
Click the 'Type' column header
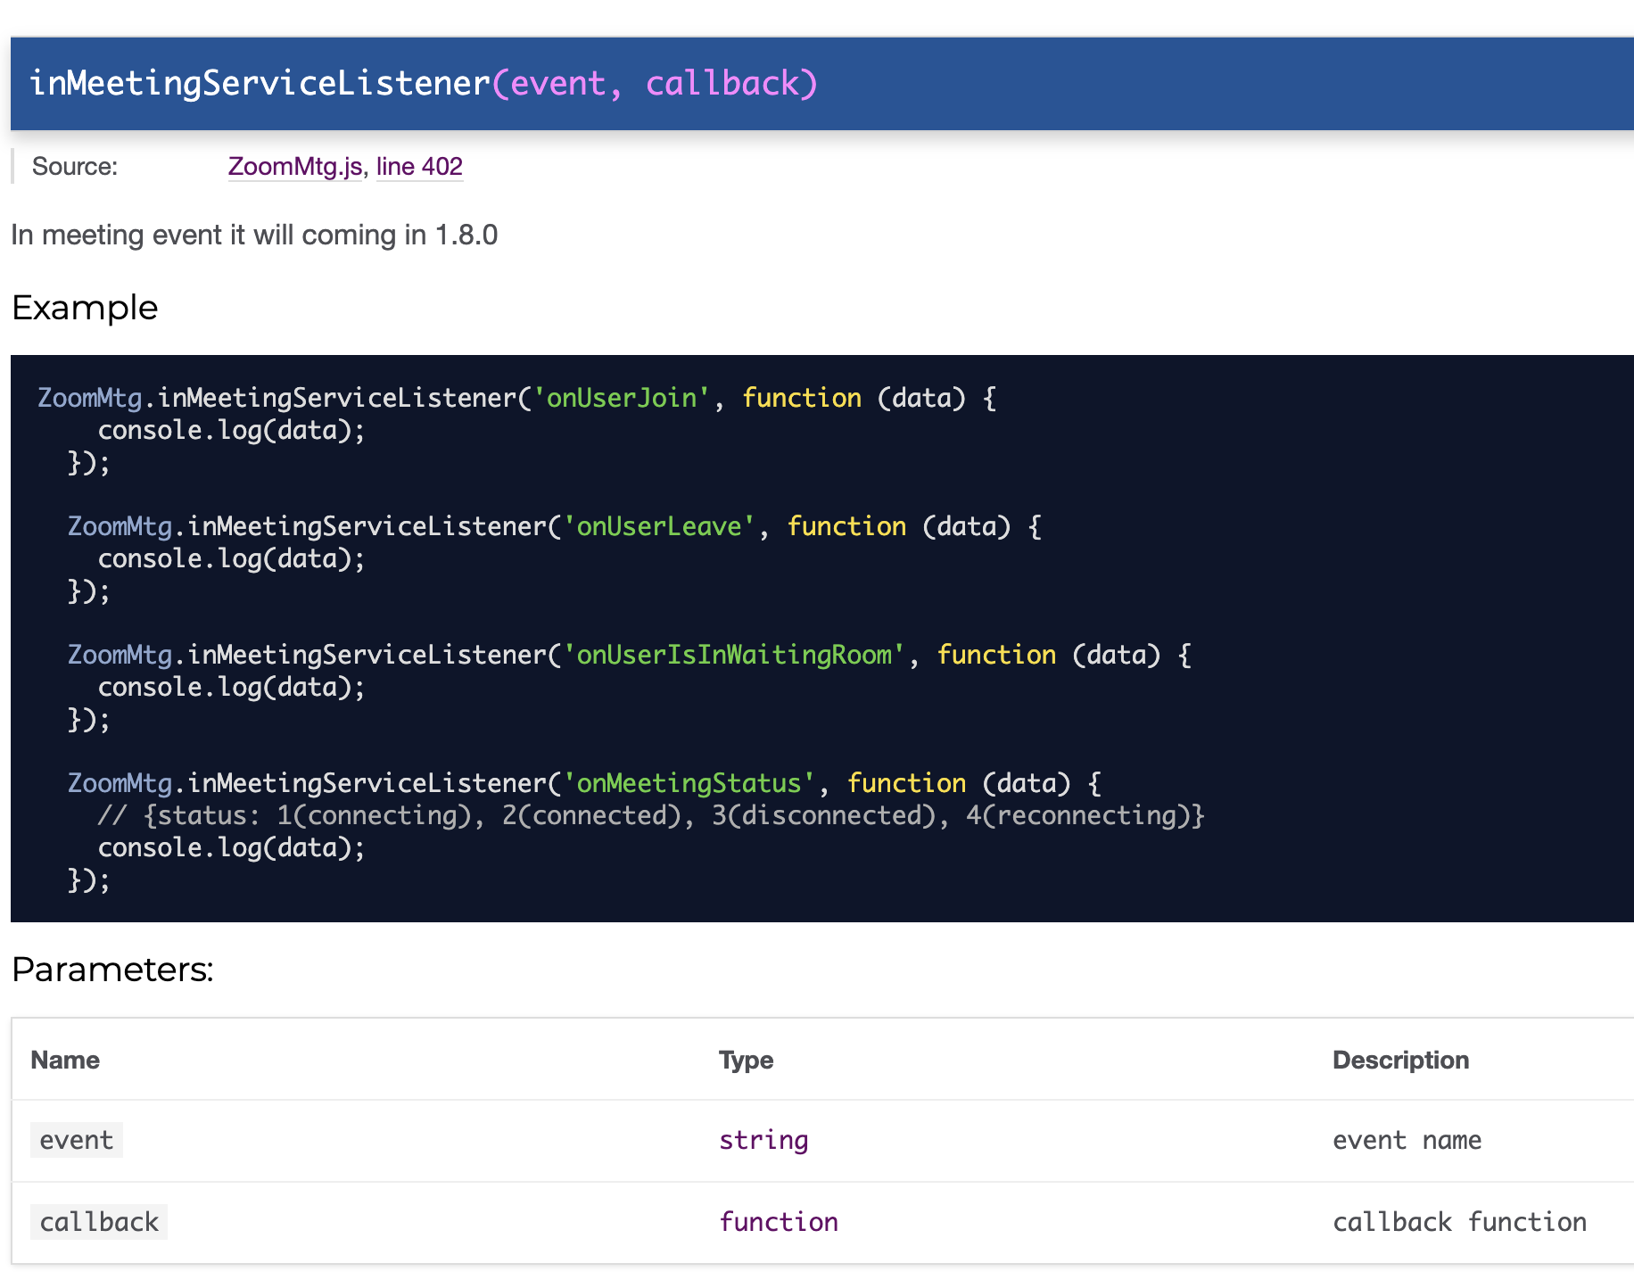746,1060
